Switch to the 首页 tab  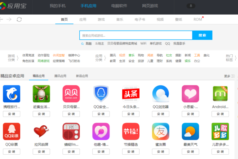coord(64,19)
